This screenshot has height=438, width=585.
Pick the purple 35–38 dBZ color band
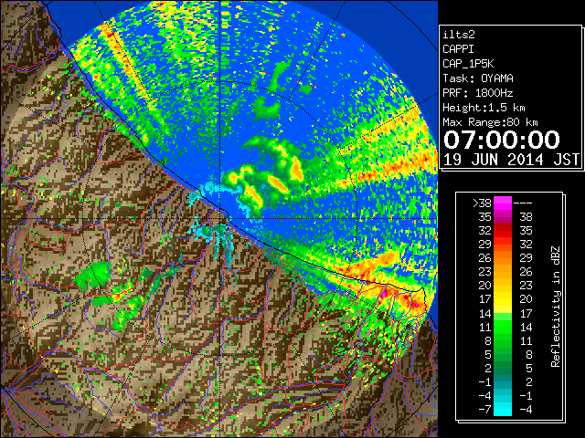[x=503, y=217]
